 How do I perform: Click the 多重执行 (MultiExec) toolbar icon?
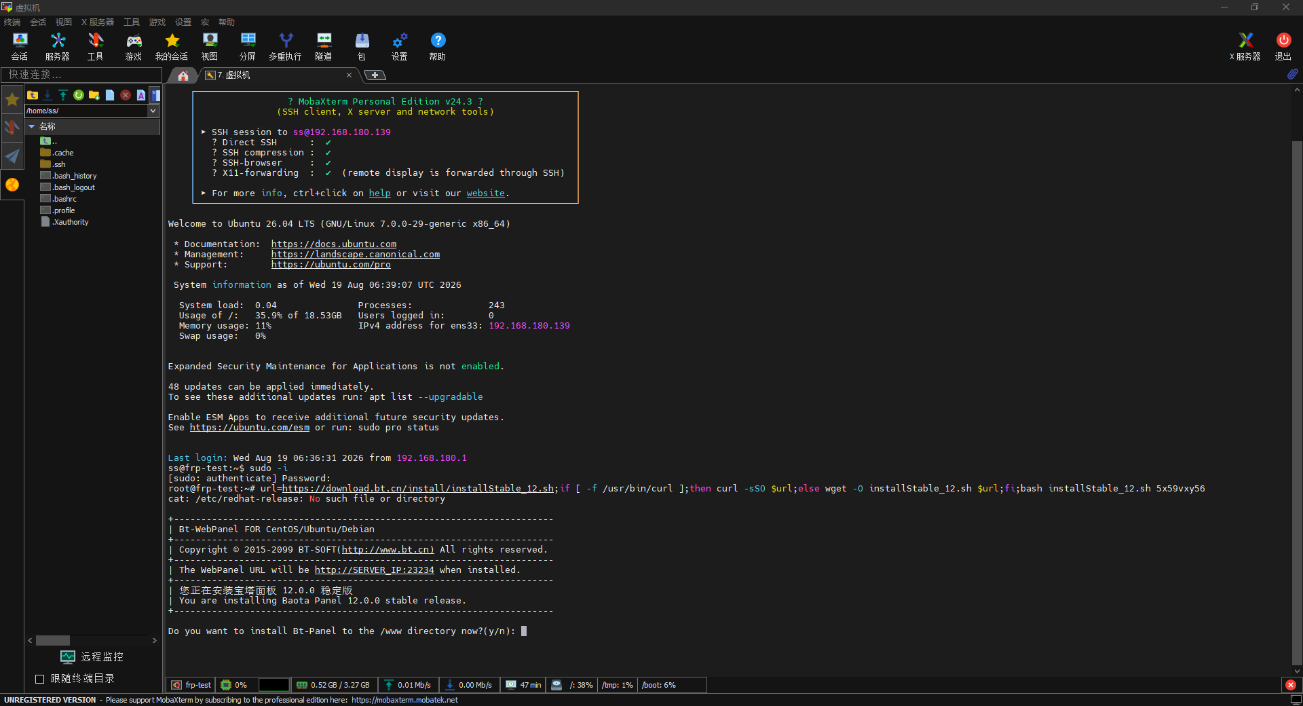click(x=286, y=47)
